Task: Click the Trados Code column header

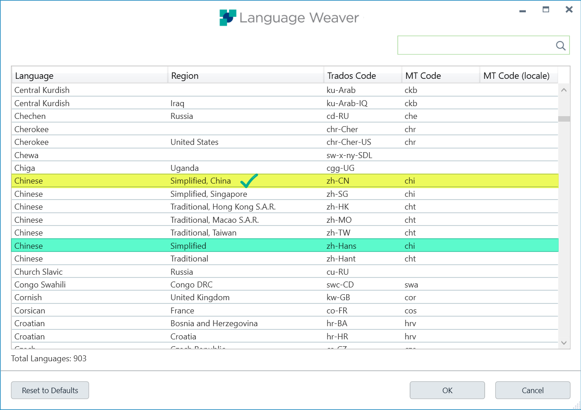Action: [363, 76]
